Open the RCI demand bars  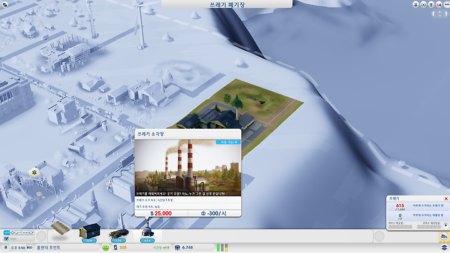(x=222, y=247)
